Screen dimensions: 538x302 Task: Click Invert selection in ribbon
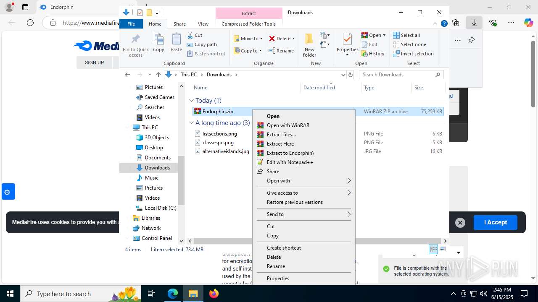(x=413, y=54)
